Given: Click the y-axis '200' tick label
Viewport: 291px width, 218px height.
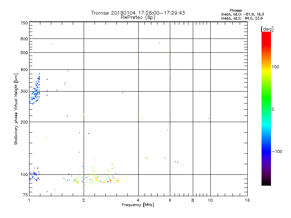Looking at the screenshot, I should point(24,122).
